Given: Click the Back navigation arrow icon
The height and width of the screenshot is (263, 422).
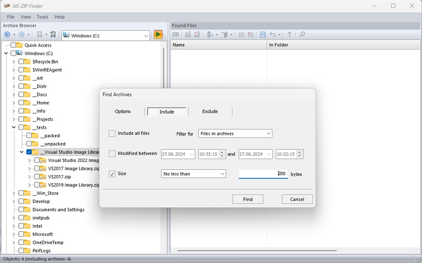Looking at the screenshot, I should tap(7, 34).
